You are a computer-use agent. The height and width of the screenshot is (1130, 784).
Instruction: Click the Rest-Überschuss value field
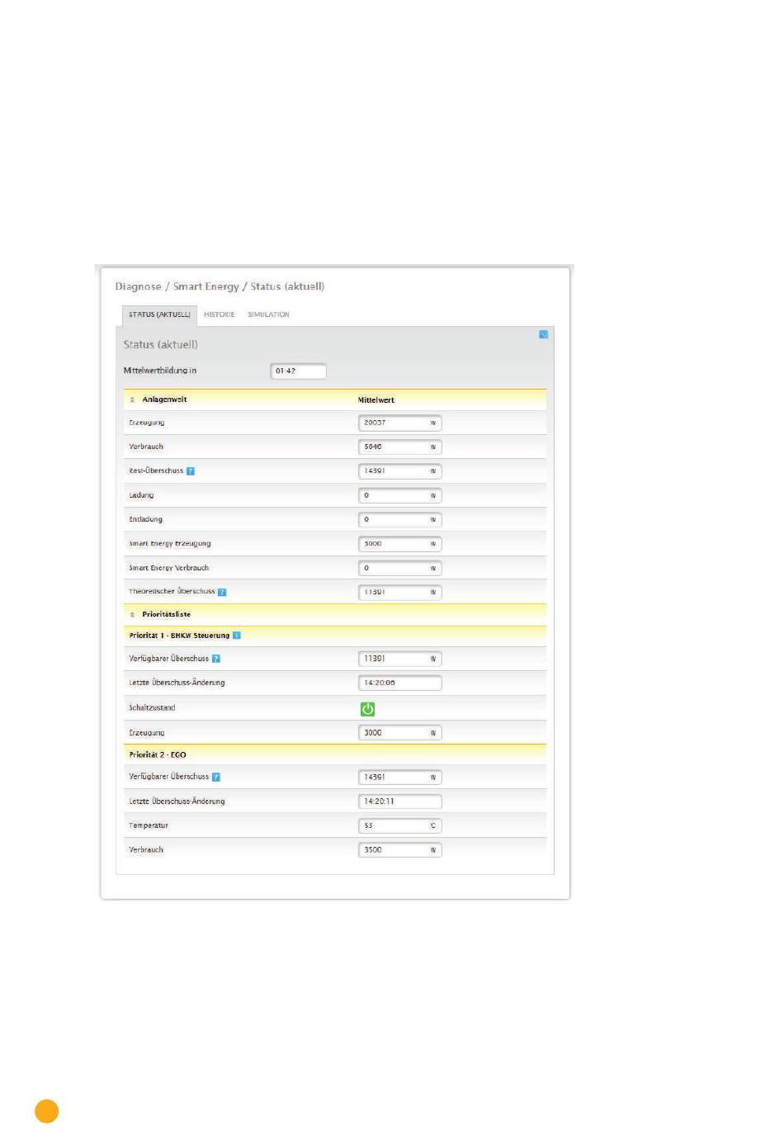click(400, 471)
